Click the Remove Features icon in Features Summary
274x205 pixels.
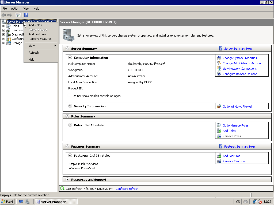click(219, 161)
